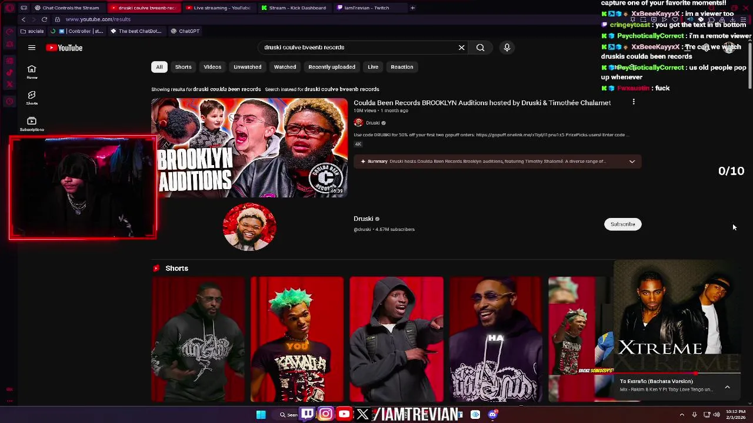This screenshot has height=423, width=753.
Task: Select the All filter chip
Action: (x=159, y=67)
